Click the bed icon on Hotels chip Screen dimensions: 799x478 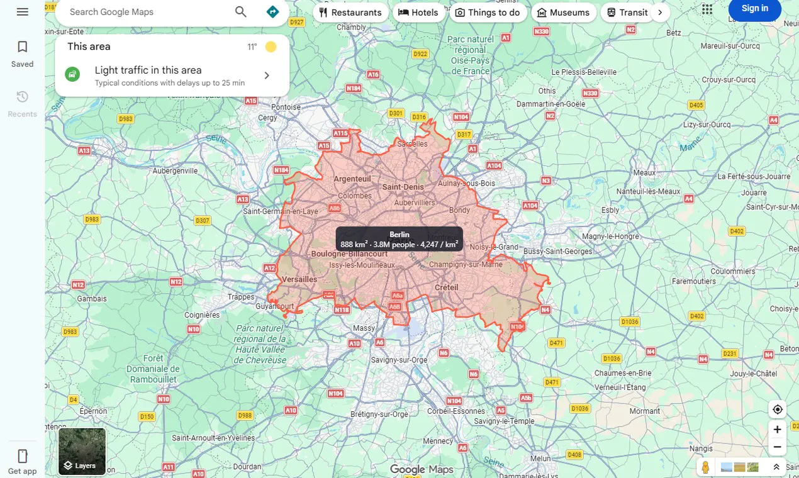[x=403, y=13]
